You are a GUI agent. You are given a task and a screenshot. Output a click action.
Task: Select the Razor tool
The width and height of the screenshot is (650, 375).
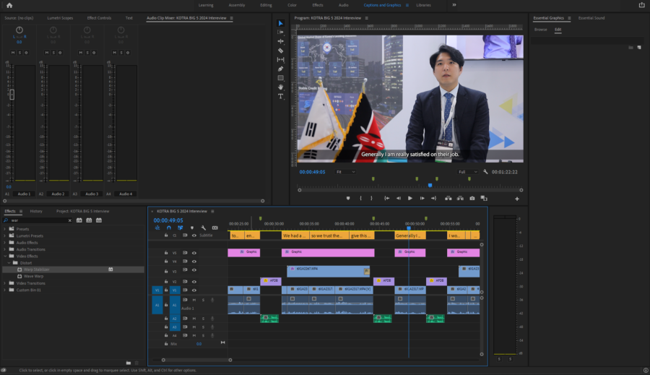pos(281,51)
